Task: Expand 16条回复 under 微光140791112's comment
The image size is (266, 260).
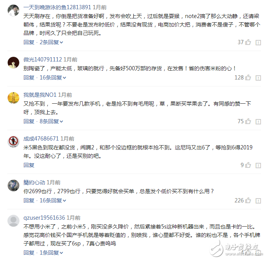Action: (x=53, y=78)
